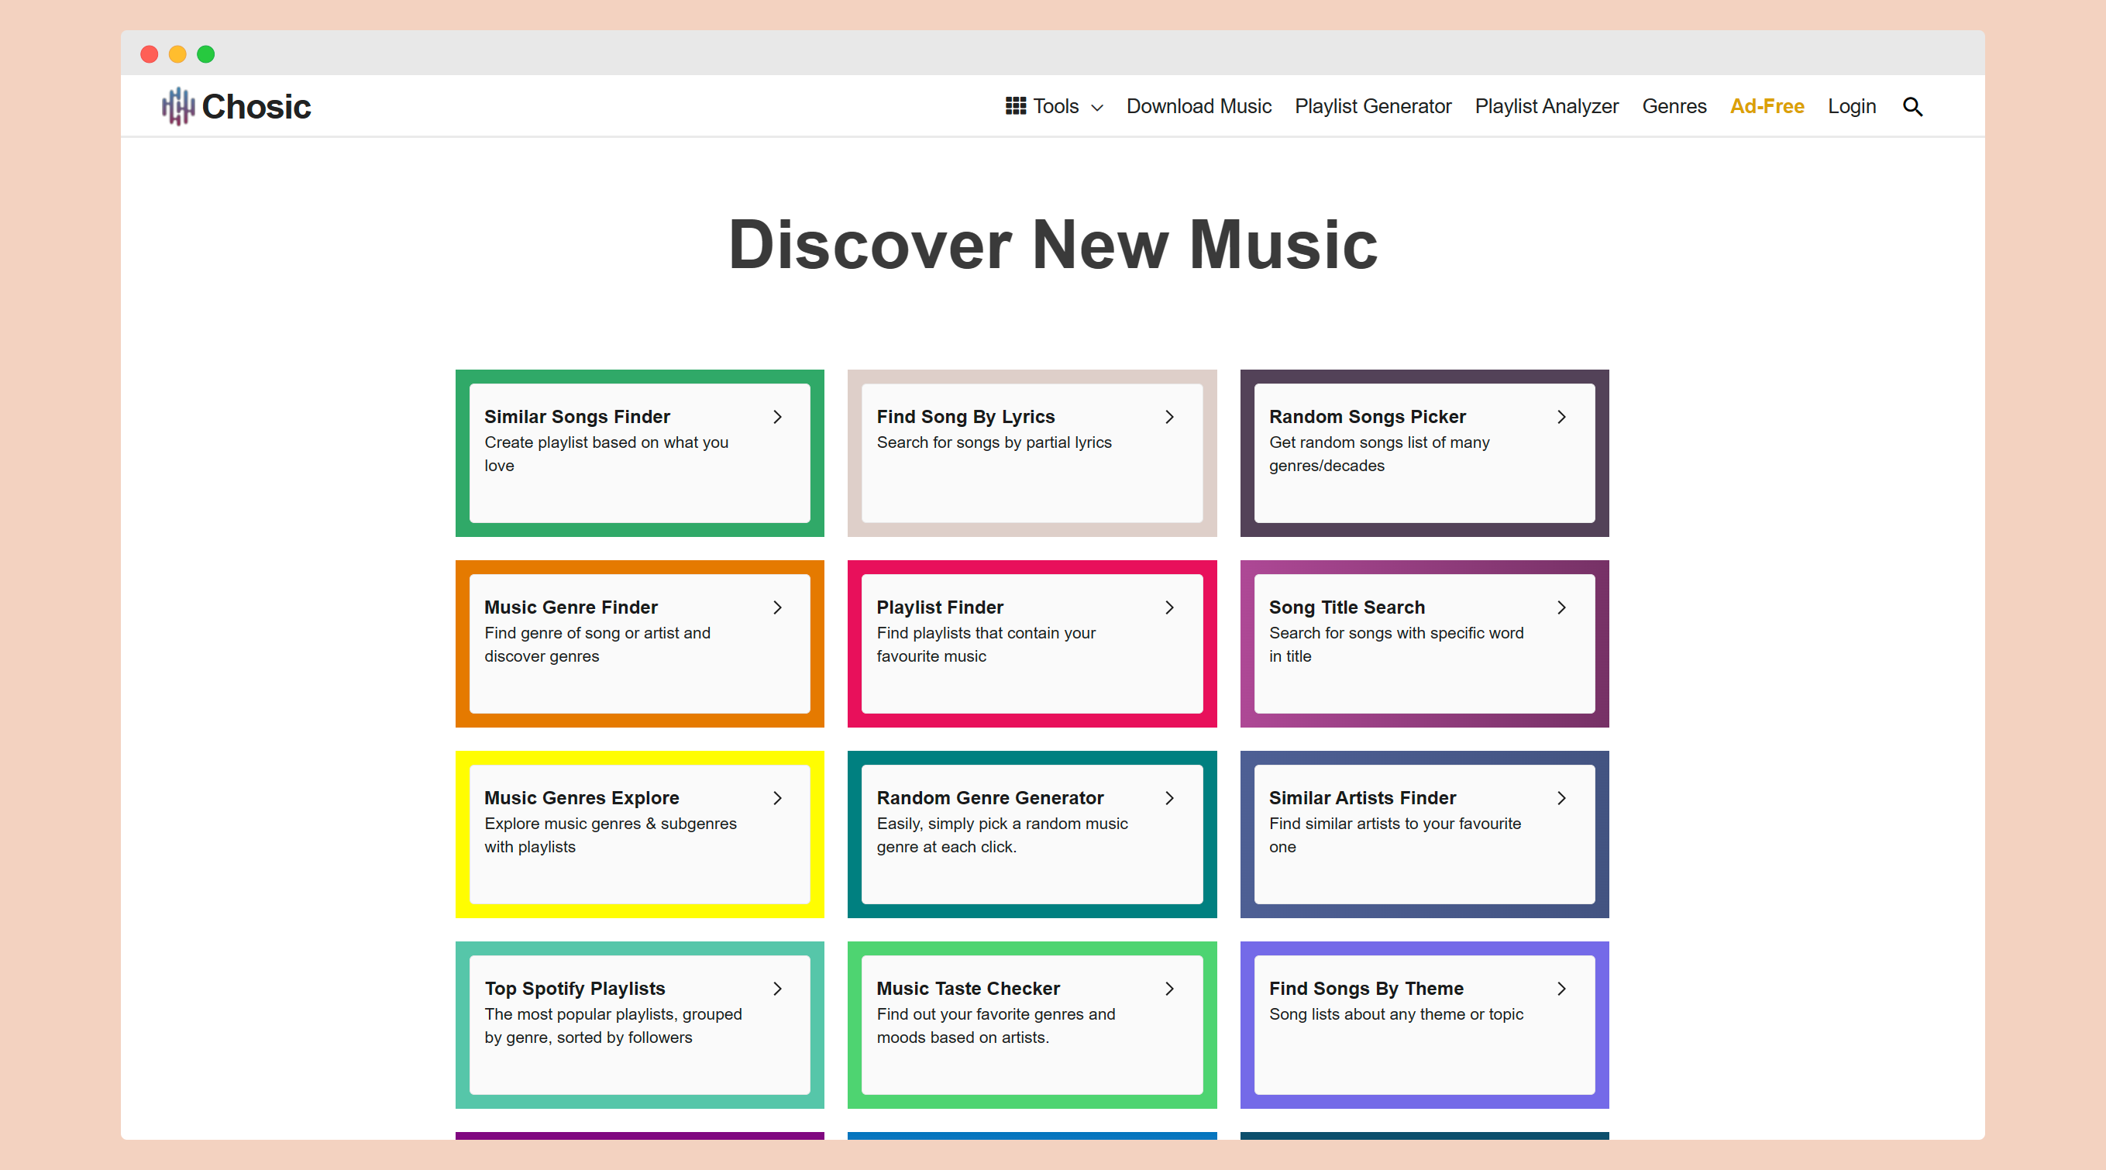
Task: Open Song Title Search title
Action: (1347, 607)
